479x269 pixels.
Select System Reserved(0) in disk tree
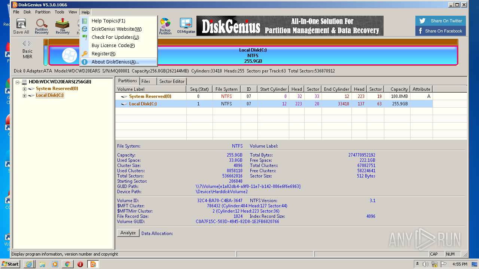click(57, 89)
